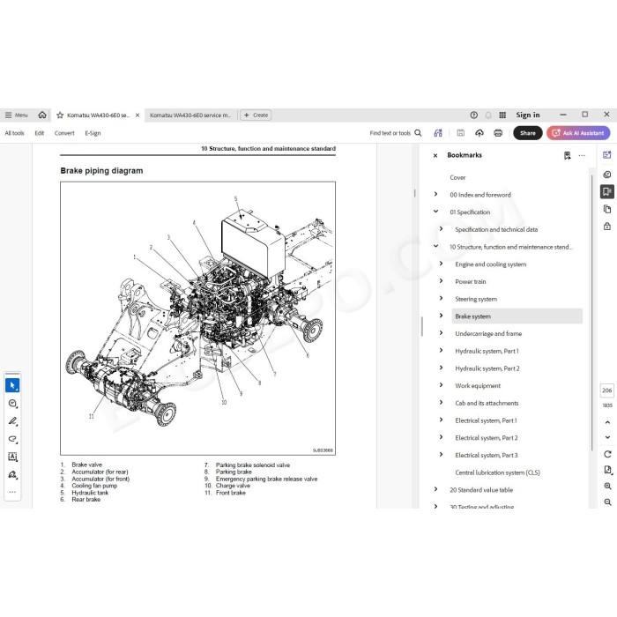Viewport: 617px width, 617px height.
Task: Expand the Steering system bookmark
Action: pos(441,298)
